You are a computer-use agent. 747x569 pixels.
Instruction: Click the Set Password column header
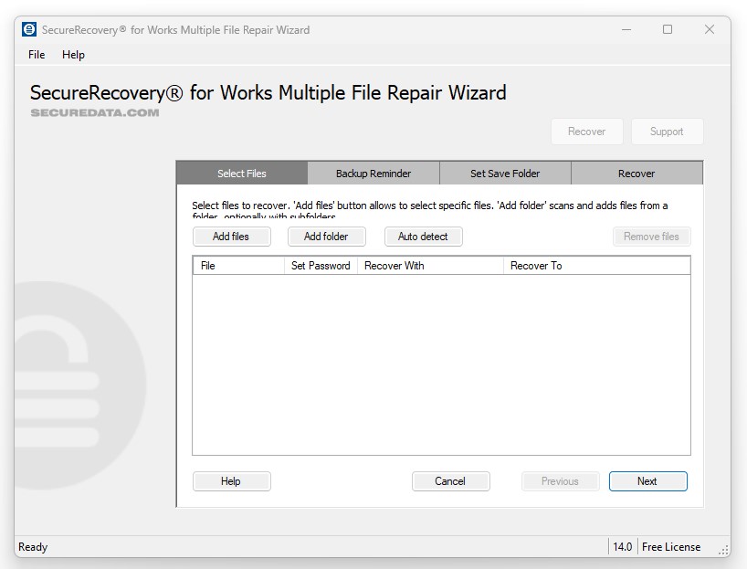[321, 266]
